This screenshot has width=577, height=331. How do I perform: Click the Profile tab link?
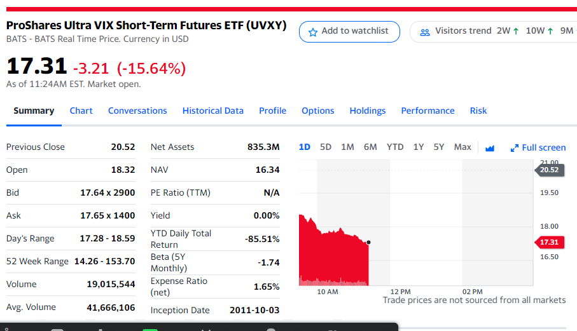(272, 111)
